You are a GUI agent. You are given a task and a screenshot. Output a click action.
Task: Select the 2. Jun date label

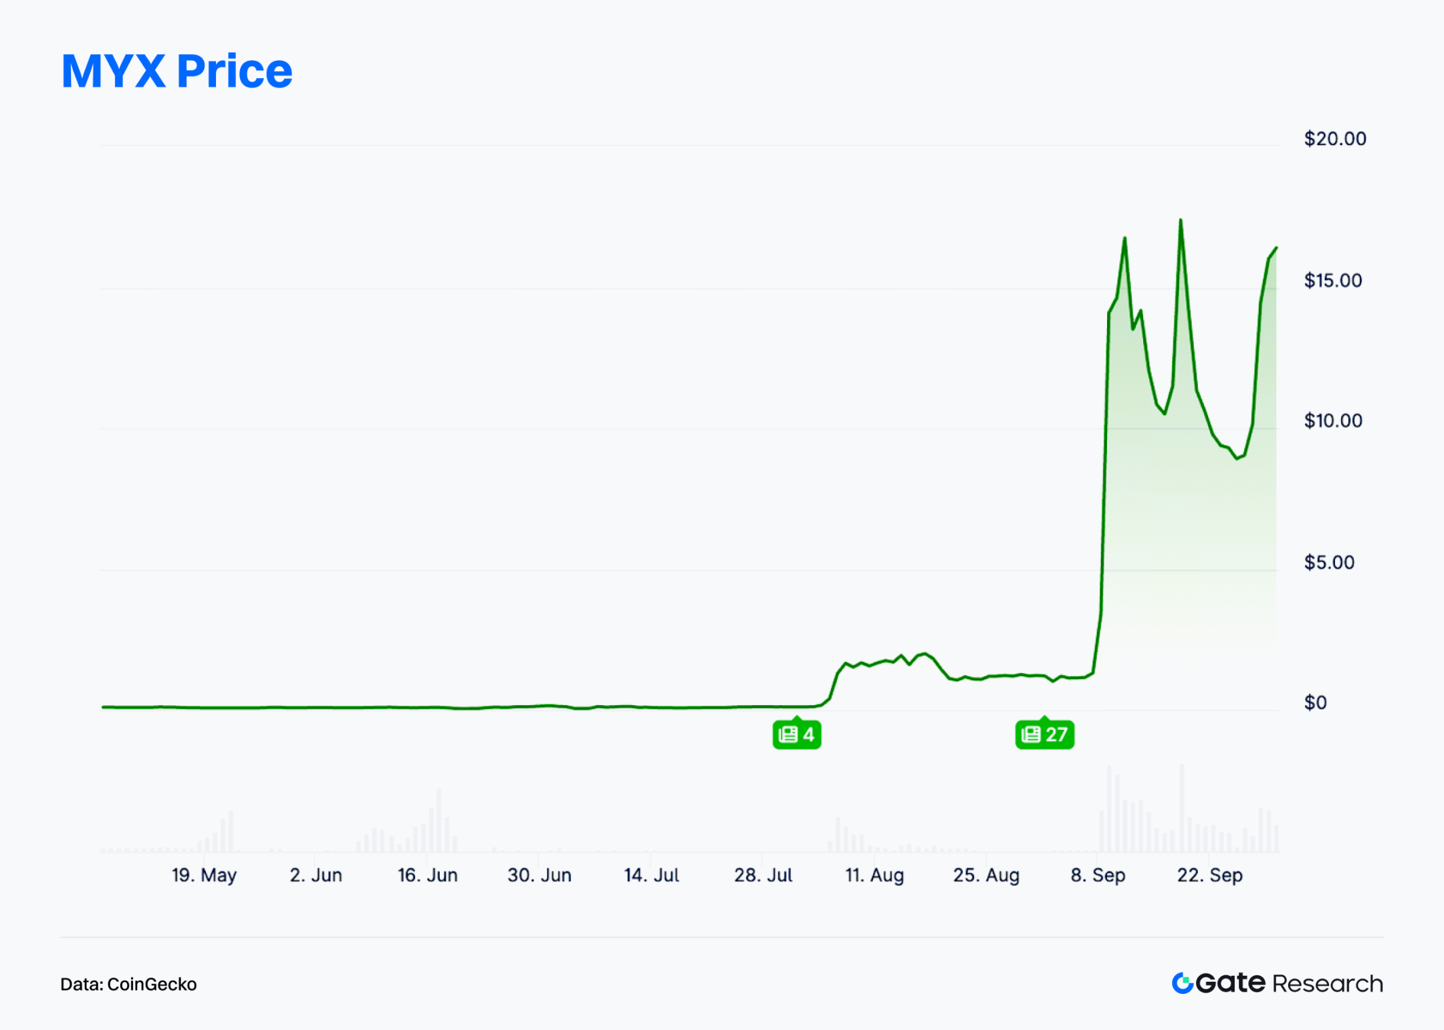point(316,875)
